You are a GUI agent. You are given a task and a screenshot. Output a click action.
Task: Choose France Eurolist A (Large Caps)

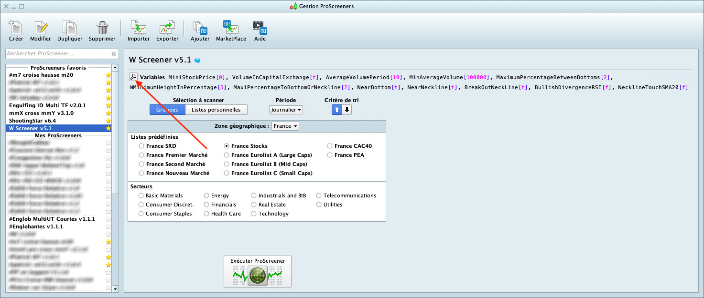[x=227, y=155]
